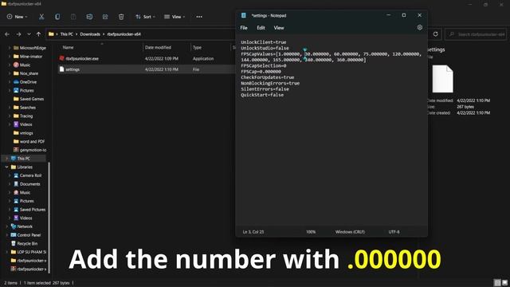Open the Sort dropdown in Explorer
The height and width of the screenshot is (287, 510).
[x=145, y=17]
